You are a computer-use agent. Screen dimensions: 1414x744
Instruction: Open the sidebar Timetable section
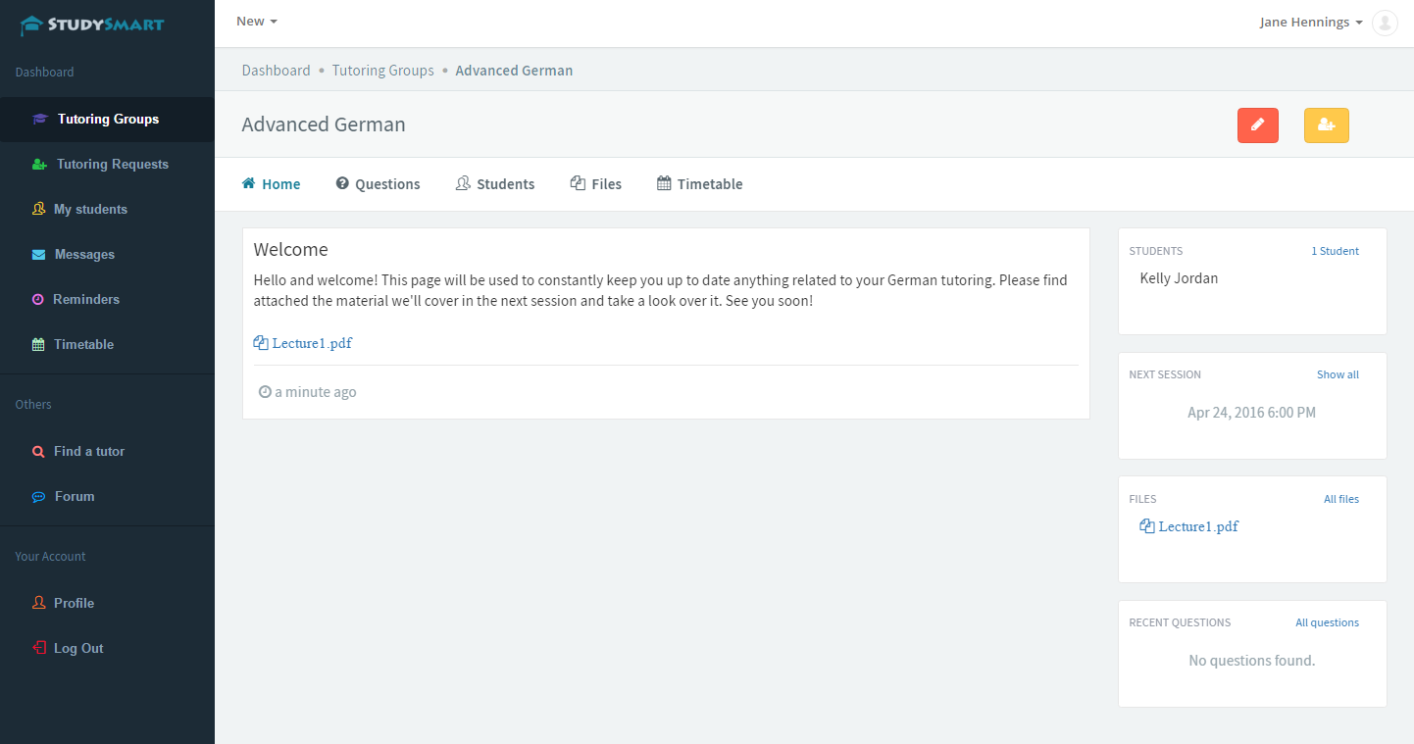point(82,344)
